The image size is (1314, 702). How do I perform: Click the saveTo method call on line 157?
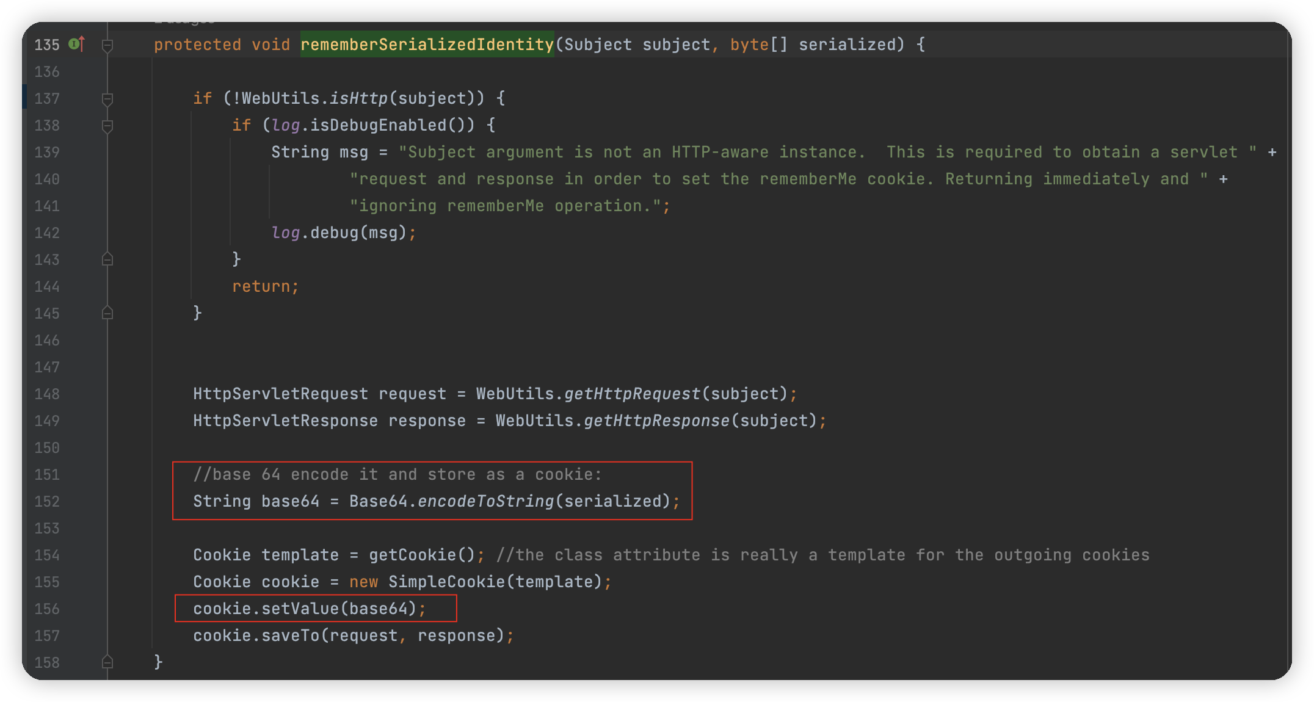coord(290,635)
